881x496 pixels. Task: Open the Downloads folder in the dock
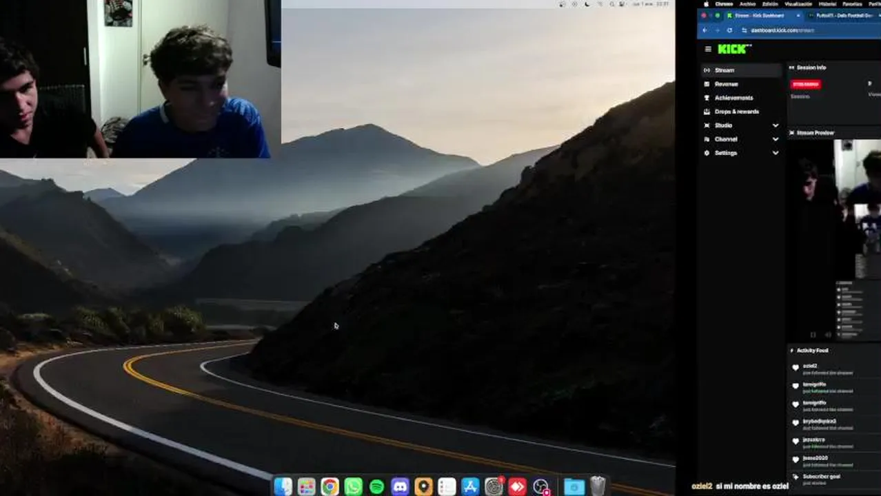coord(574,486)
